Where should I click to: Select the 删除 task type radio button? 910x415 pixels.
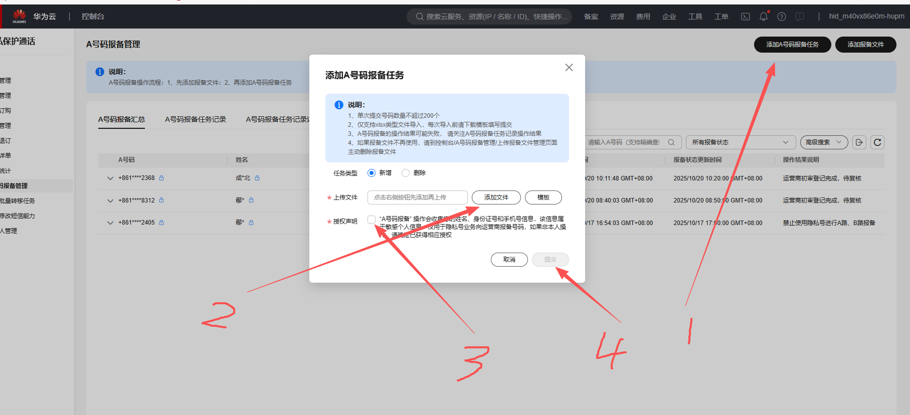[x=406, y=173]
